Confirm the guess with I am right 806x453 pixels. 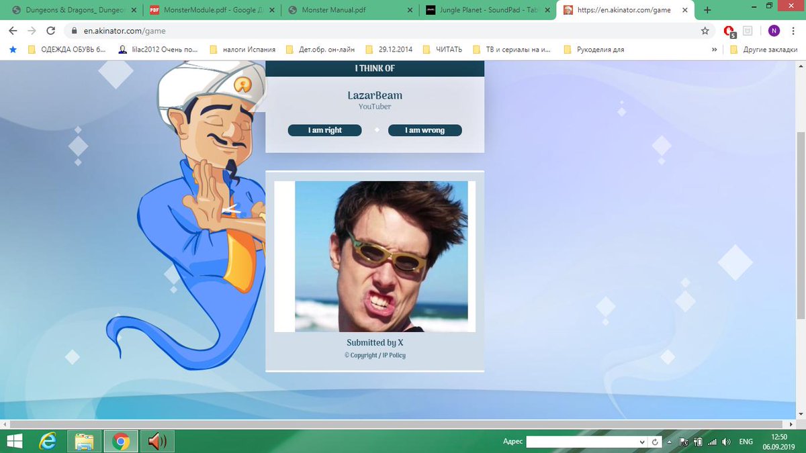click(x=325, y=130)
